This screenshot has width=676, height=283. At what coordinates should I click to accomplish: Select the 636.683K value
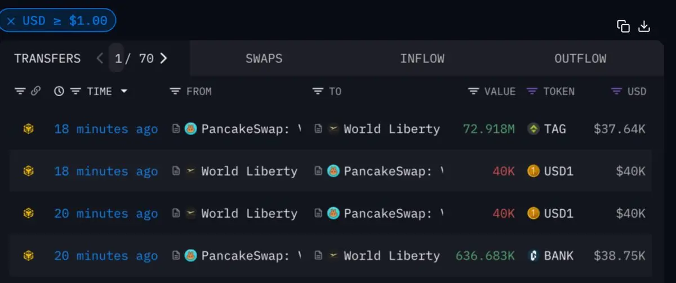coord(485,256)
